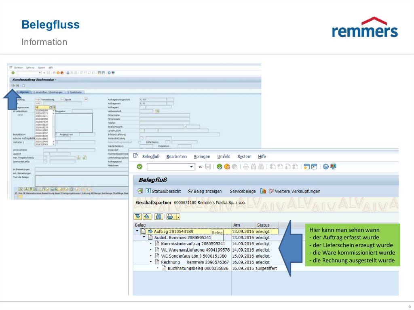The width and height of the screenshot is (414, 310).
Task: Click the chart icon next to Servicebelege
Action: click(263, 191)
